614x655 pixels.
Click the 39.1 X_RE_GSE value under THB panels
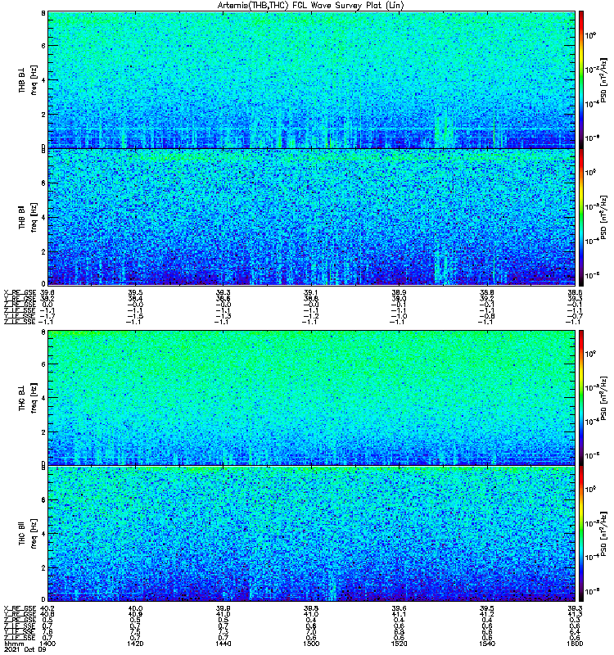pyautogui.click(x=311, y=292)
